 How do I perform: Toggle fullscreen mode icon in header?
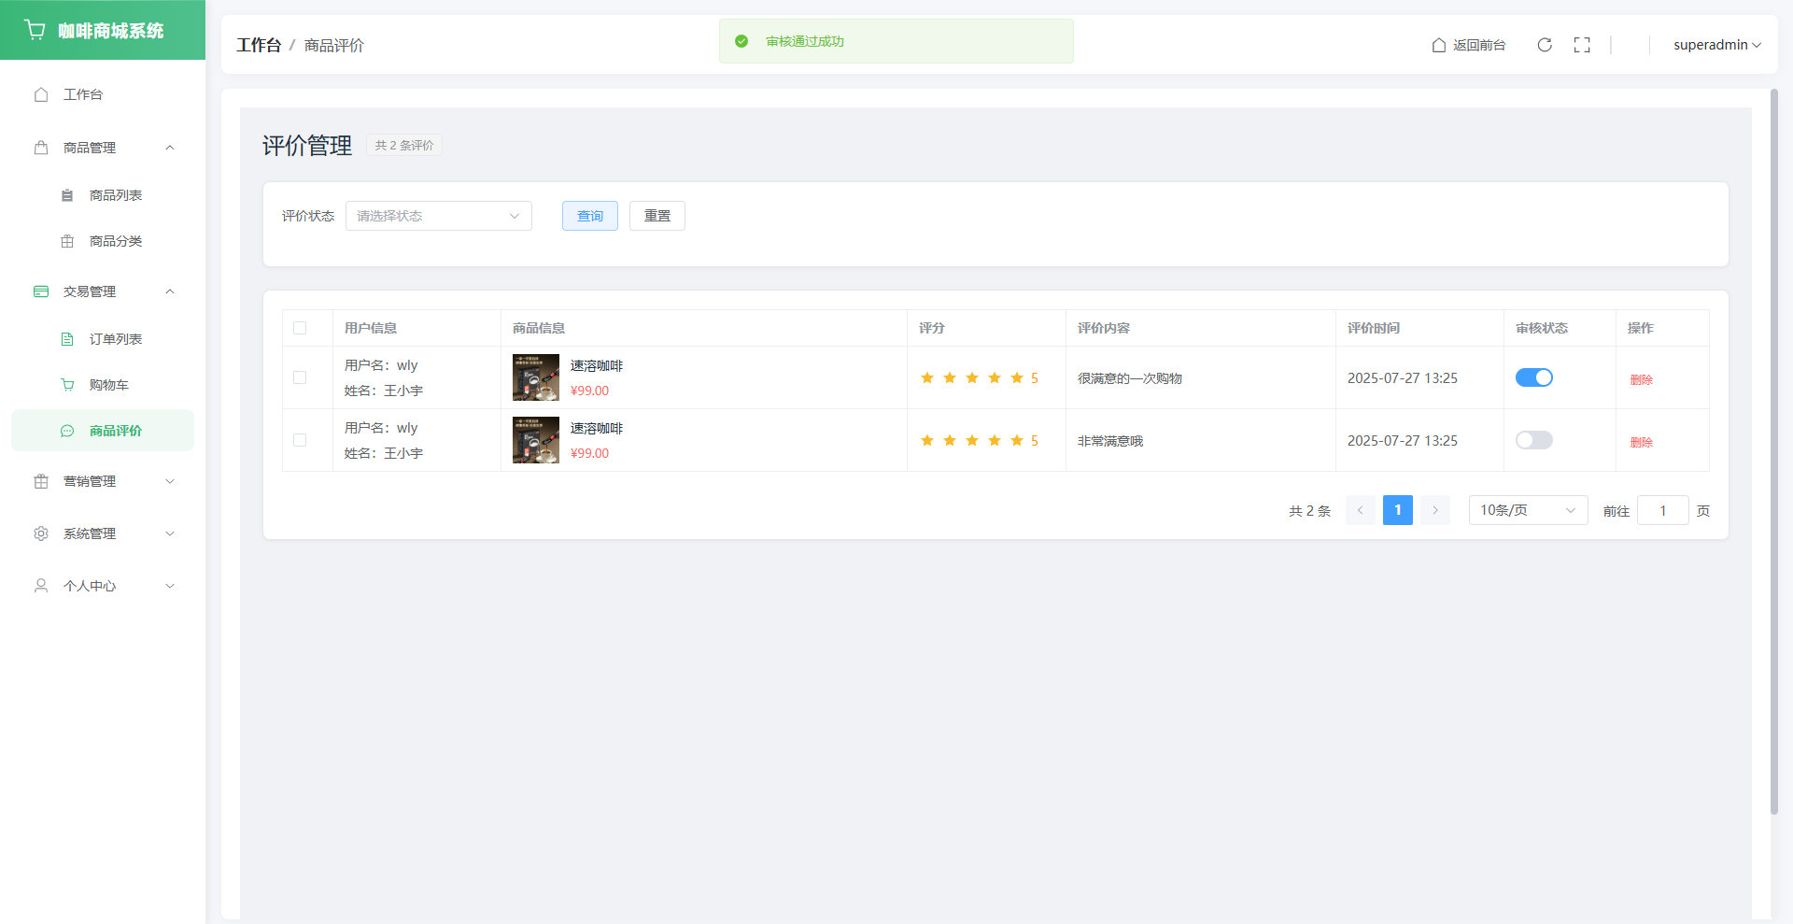1582,45
